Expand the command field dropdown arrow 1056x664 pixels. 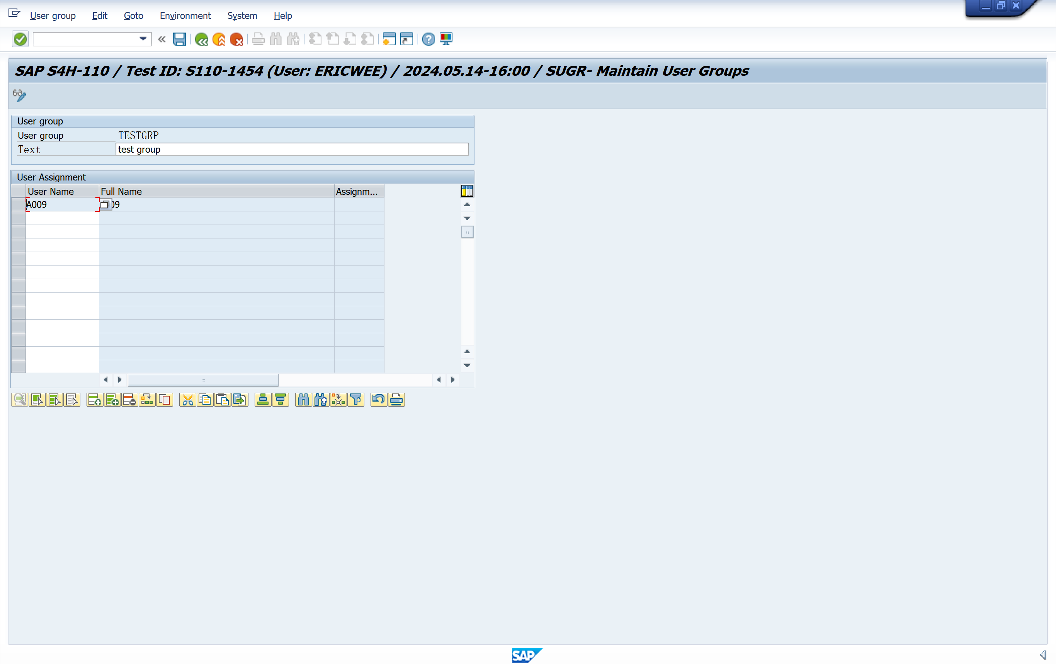tap(143, 39)
